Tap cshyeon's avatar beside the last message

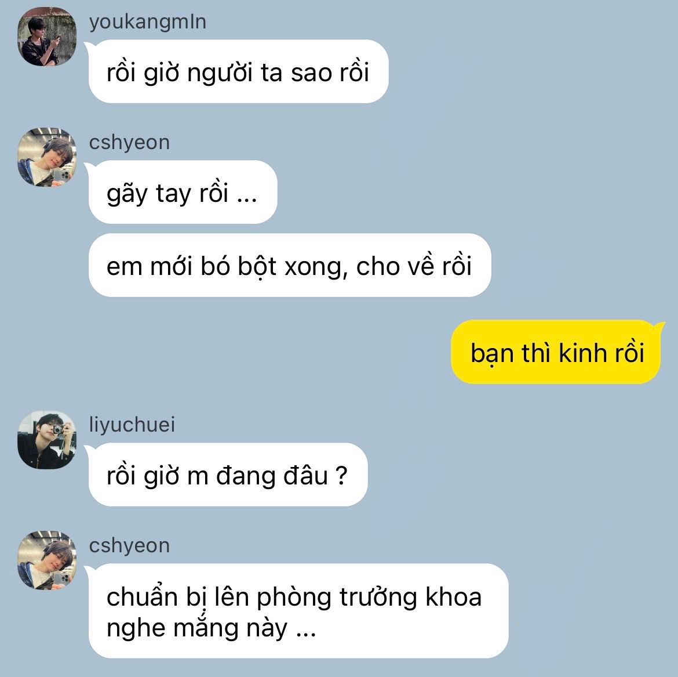pos(47,560)
